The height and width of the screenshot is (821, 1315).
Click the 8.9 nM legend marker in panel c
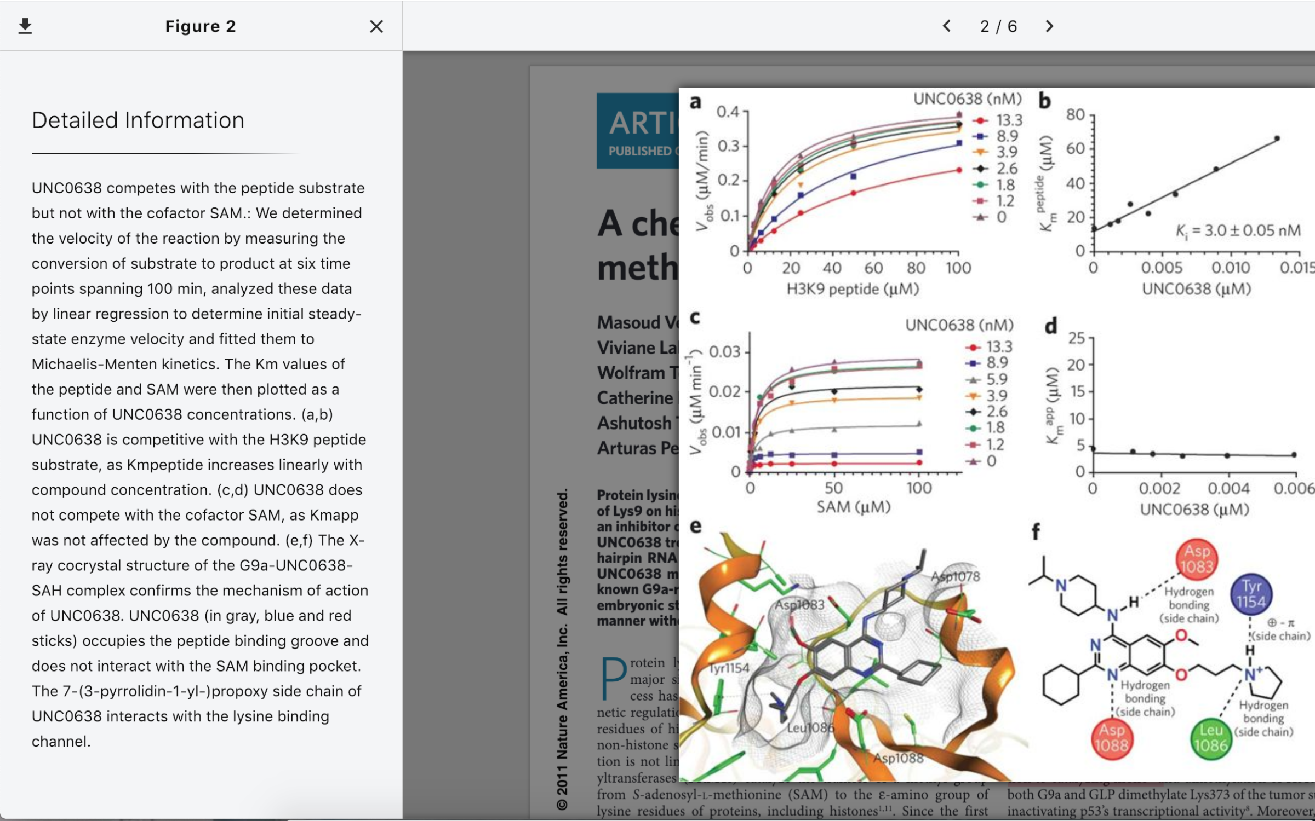973,363
